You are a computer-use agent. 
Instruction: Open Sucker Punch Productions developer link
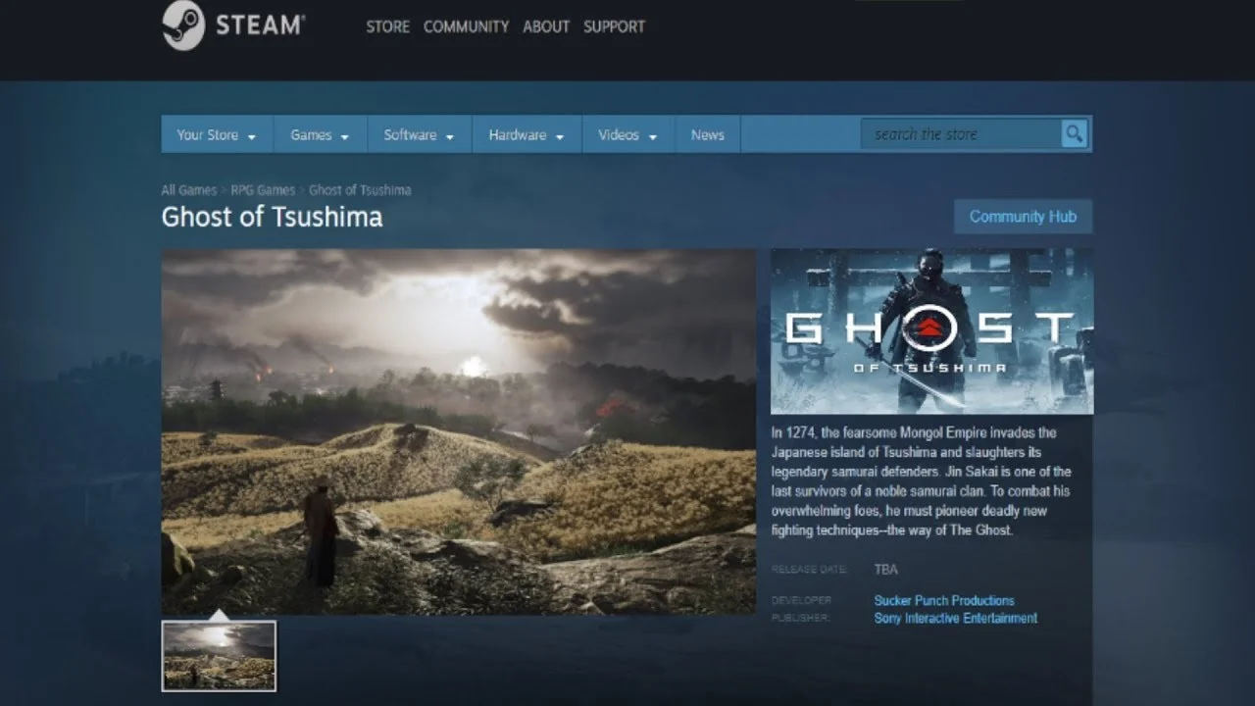944,600
